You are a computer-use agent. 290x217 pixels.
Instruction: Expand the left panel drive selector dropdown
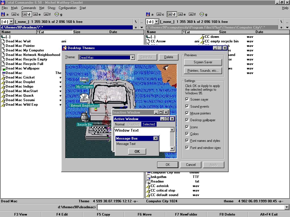tap(11, 22)
